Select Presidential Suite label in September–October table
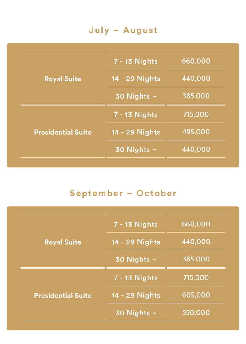The width and height of the screenshot is (246, 344). (x=63, y=295)
